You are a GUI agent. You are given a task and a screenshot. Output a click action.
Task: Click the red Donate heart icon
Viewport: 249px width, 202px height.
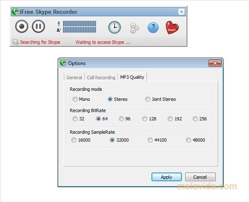click(172, 27)
